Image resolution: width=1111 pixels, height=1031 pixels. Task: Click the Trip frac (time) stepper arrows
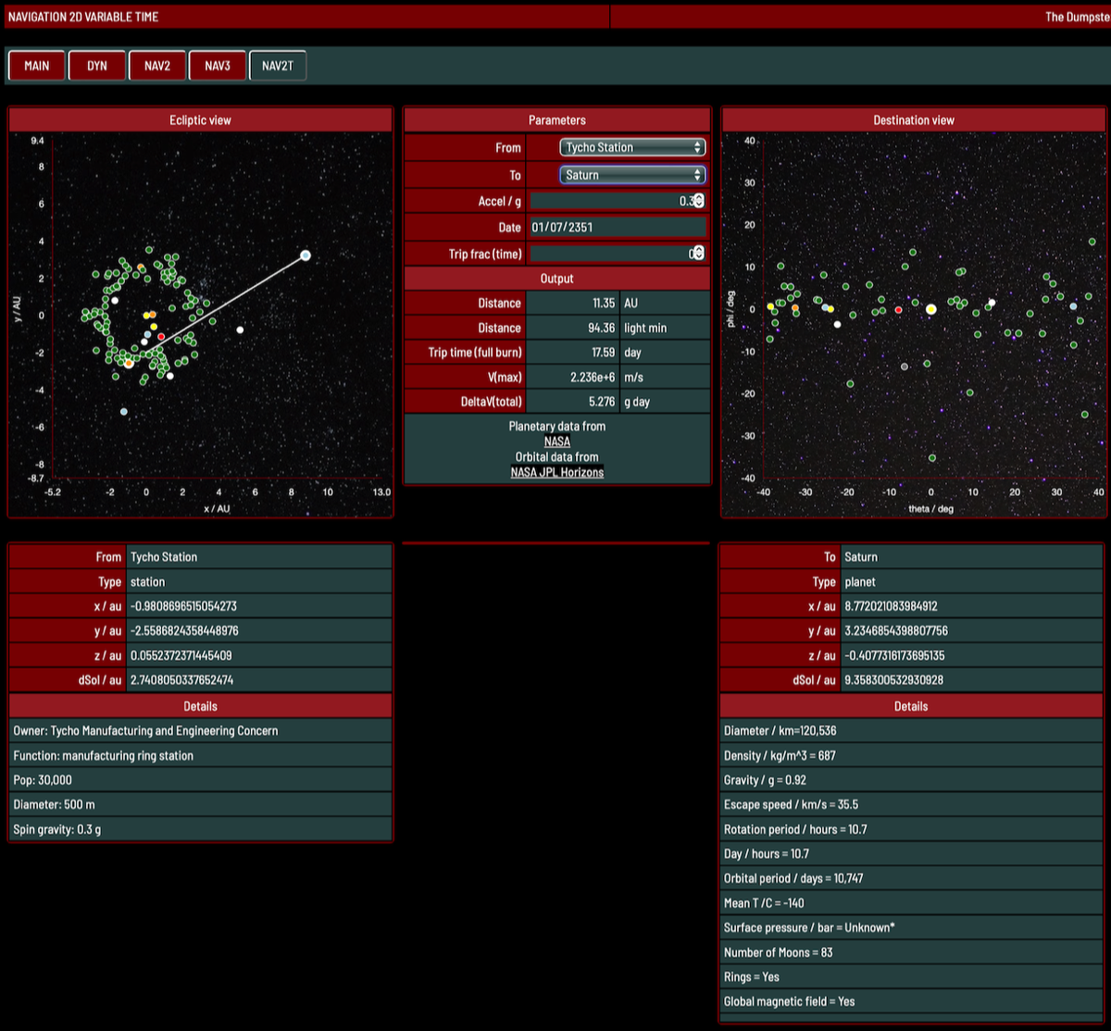click(x=699, y=254)
